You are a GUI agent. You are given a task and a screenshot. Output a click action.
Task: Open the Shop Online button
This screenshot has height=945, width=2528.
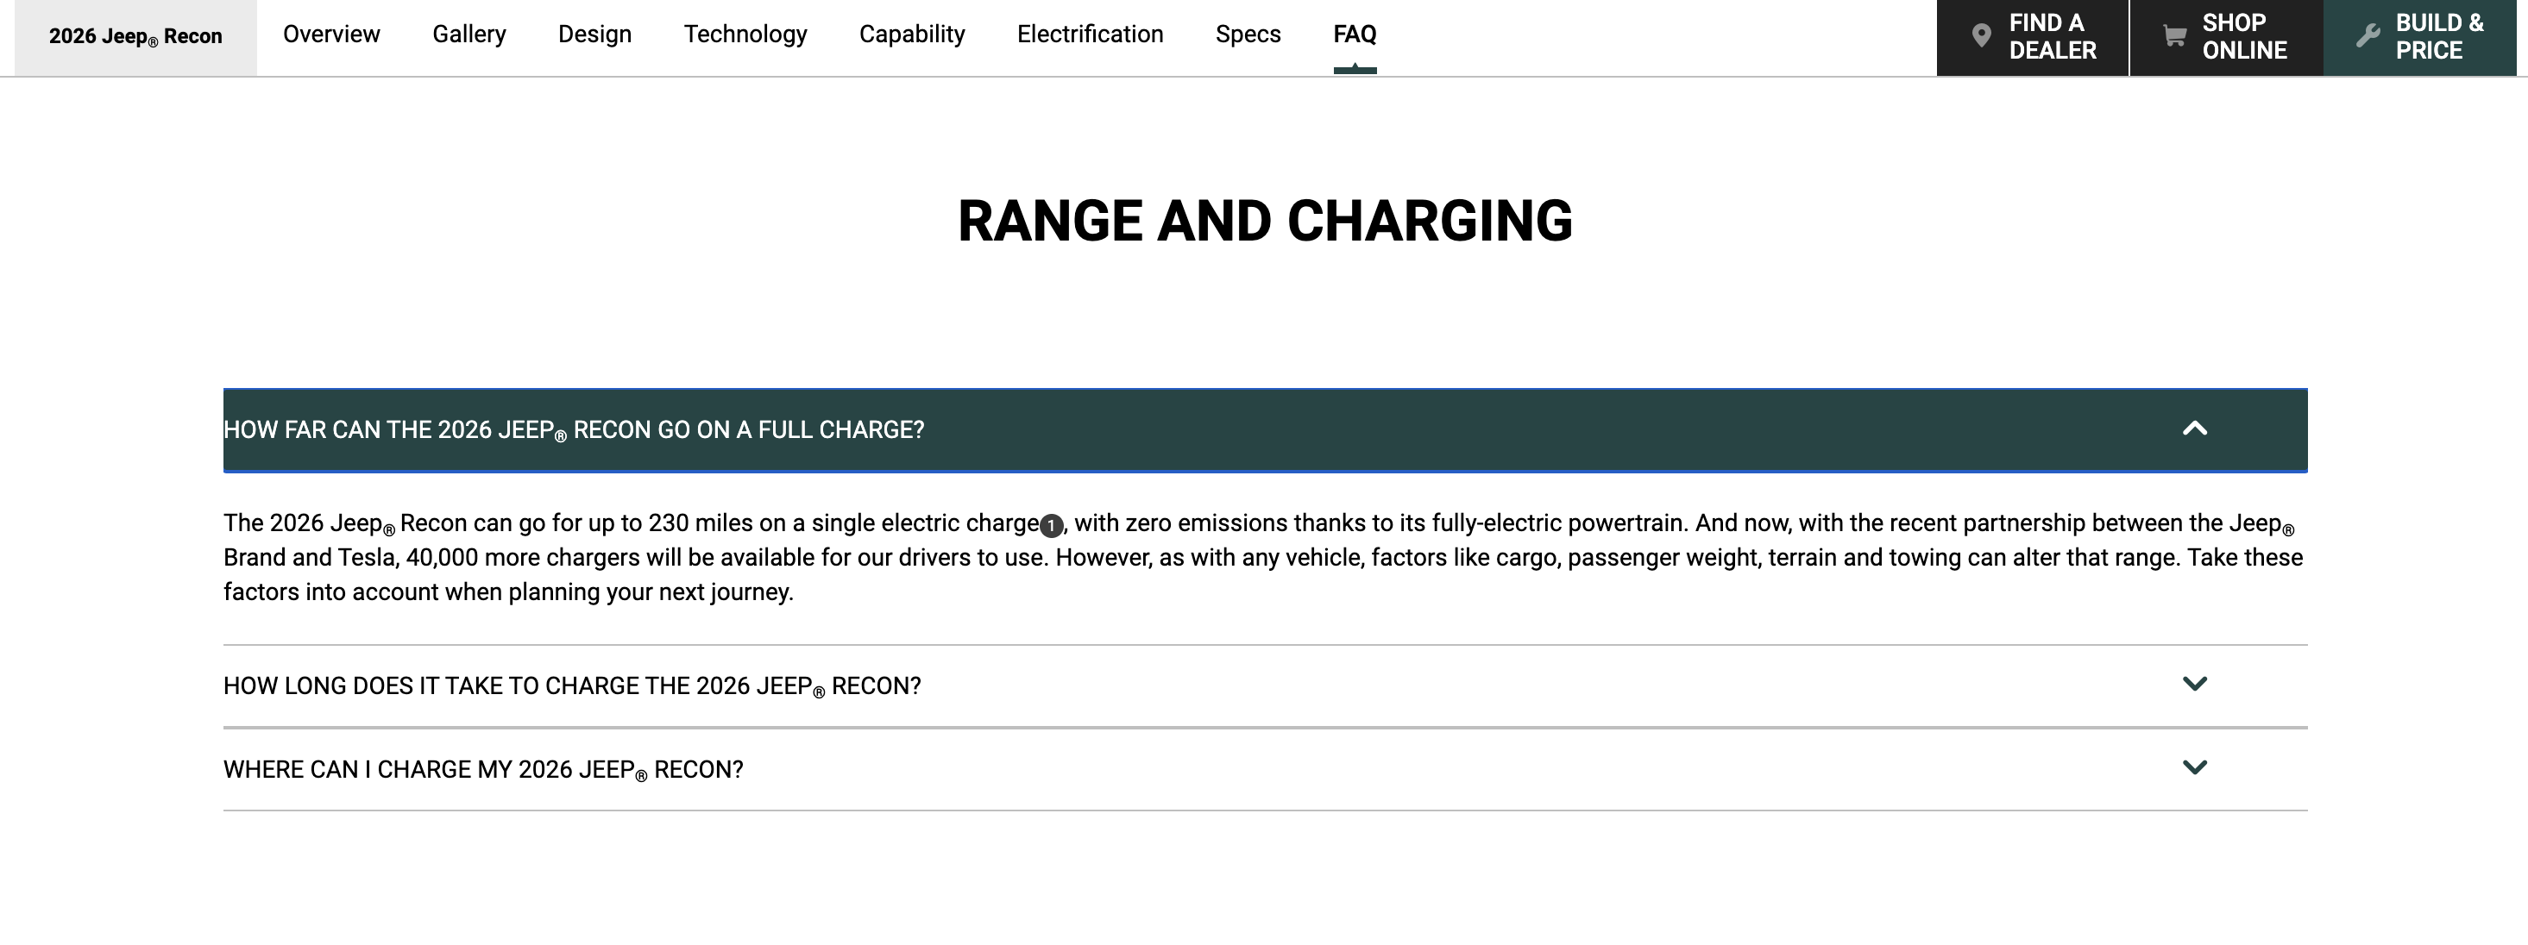(2227, 37)
